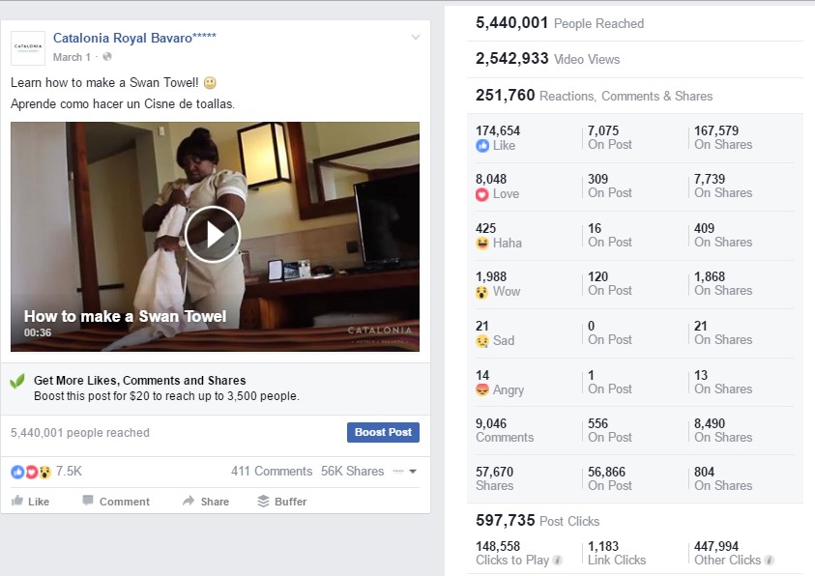
Task: Click the Like thumbs-up action
Action: tap(18, 502)
